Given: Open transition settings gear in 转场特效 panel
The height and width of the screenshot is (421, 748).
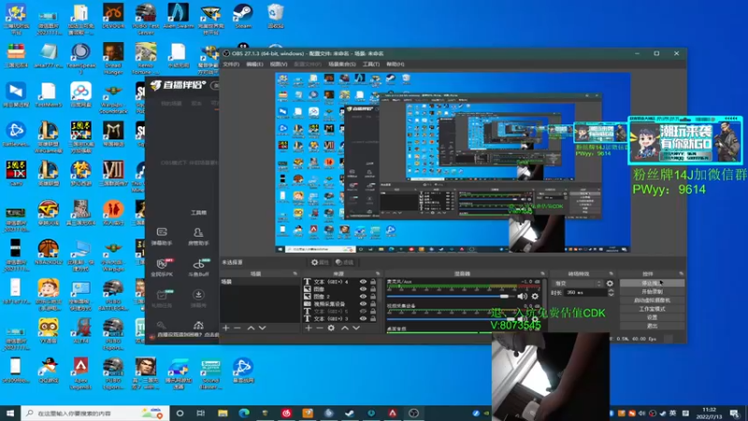Looking at the screenshot, I should tap(610, 283).
